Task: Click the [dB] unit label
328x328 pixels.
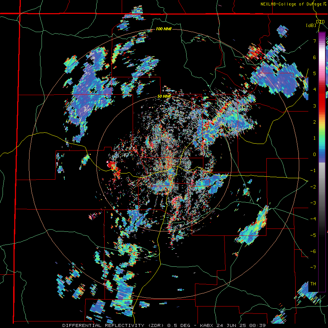Action: click(x=311, y=26)
